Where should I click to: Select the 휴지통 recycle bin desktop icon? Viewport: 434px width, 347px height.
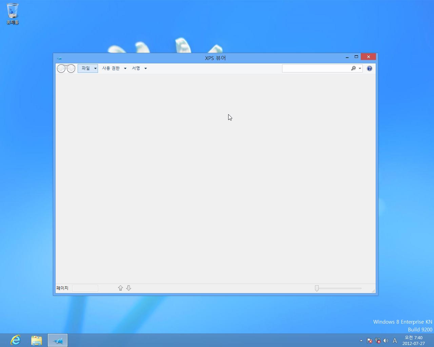coord(13,14)
